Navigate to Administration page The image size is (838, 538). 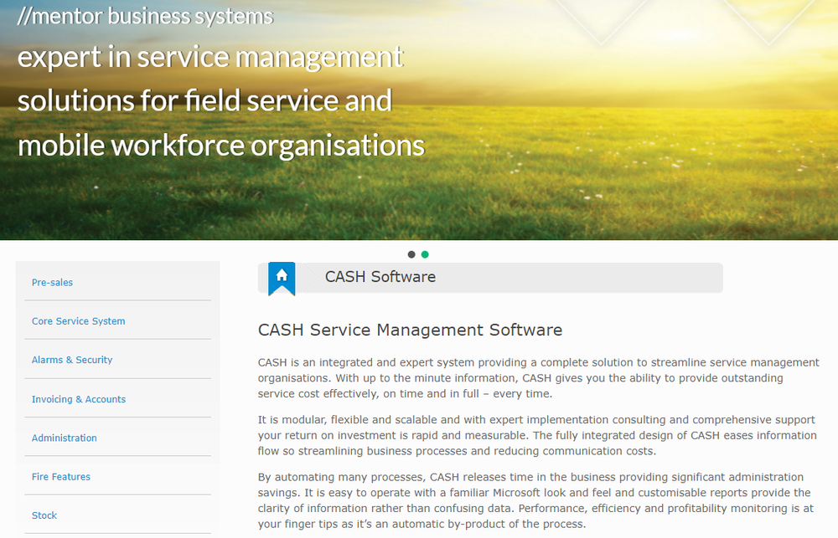(65, 438)
